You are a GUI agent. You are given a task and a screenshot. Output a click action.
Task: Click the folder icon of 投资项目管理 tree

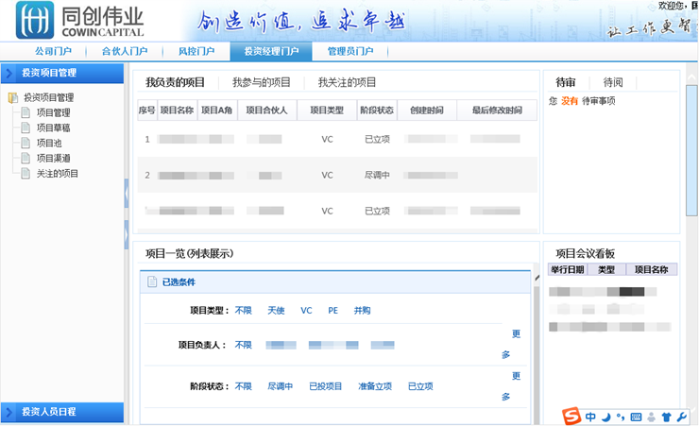13,97
